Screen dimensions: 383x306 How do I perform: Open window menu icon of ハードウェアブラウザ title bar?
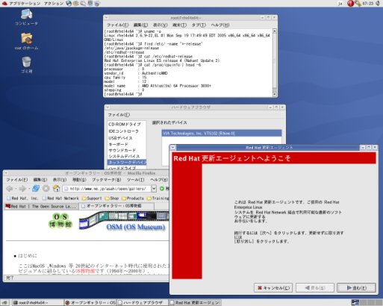pyautogui.click(x=108, y=107)
